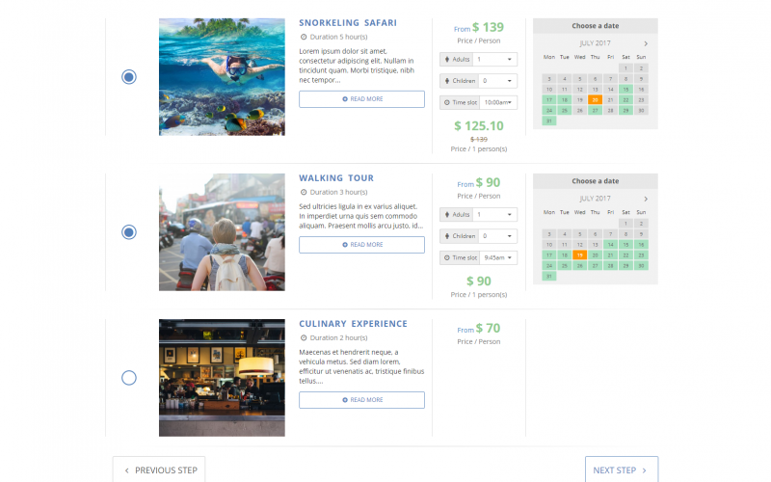Open Read More for Snorkeling Safari
This screenshot has height=482, width=771.
point(361,99)
